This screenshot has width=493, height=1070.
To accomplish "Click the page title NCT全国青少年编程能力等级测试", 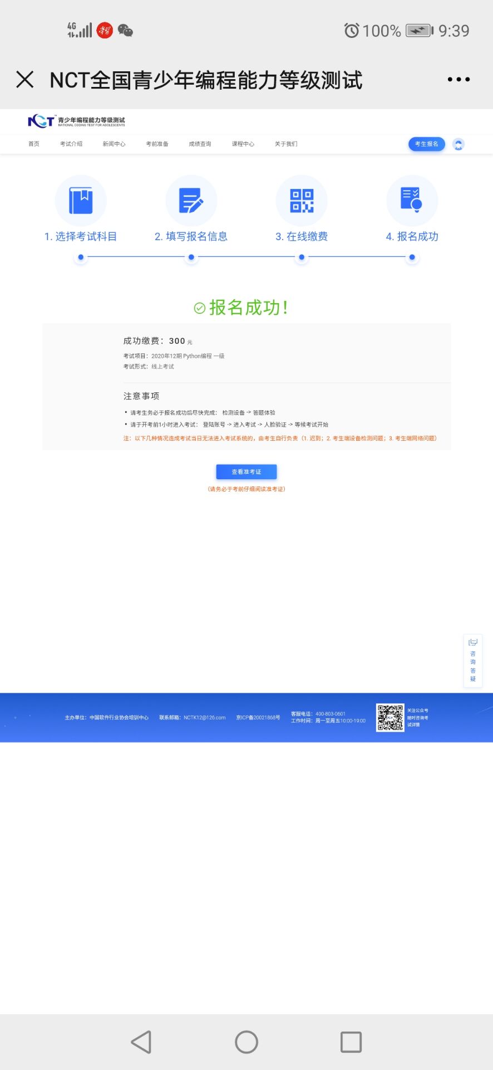I will coord(206,80).
